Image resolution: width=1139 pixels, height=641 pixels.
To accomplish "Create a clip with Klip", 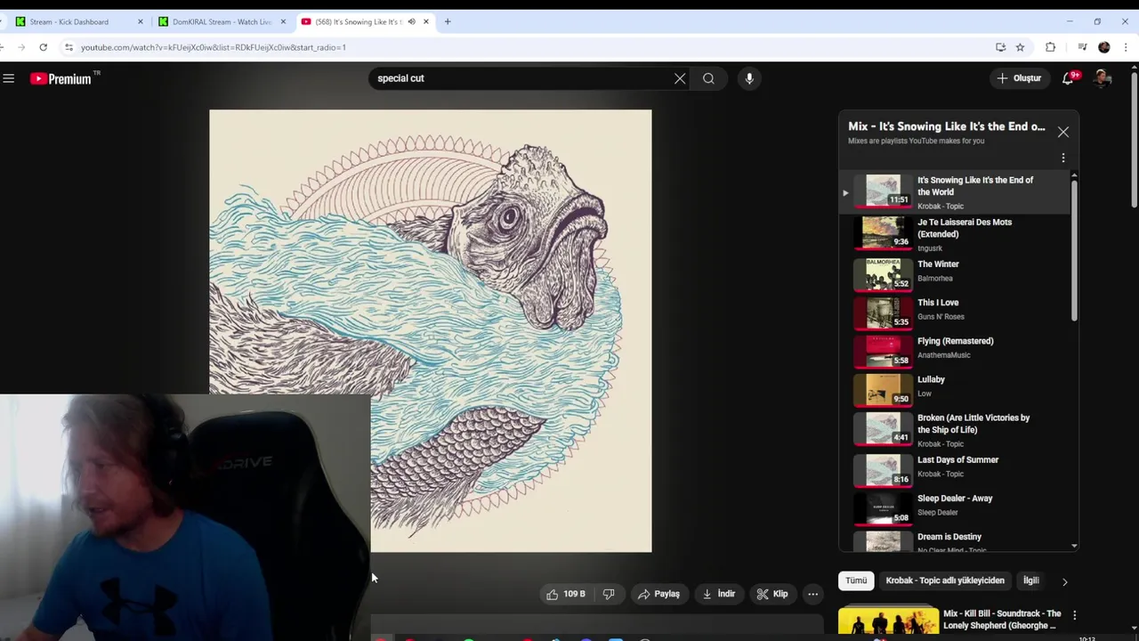I will pyautogui.click(x=772, y=594).
